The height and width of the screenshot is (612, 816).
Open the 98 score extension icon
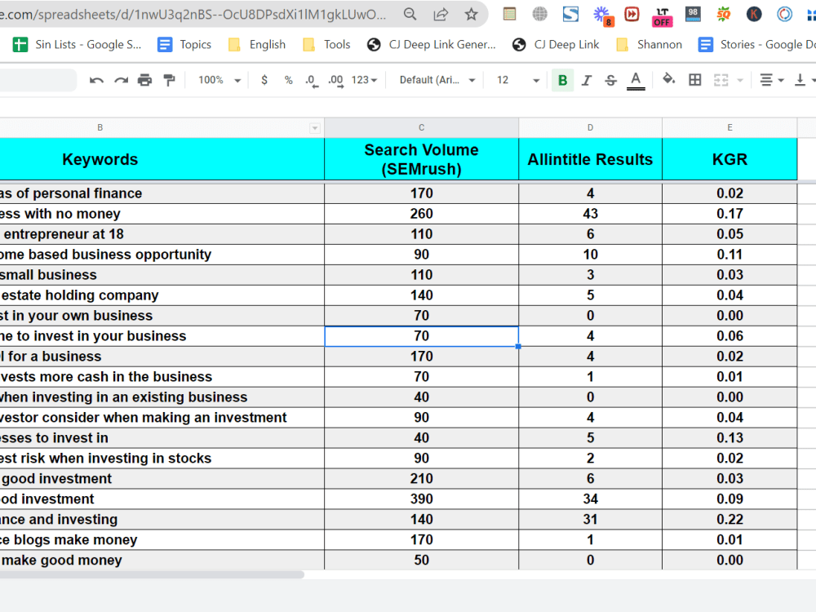(x=693, y=14)
